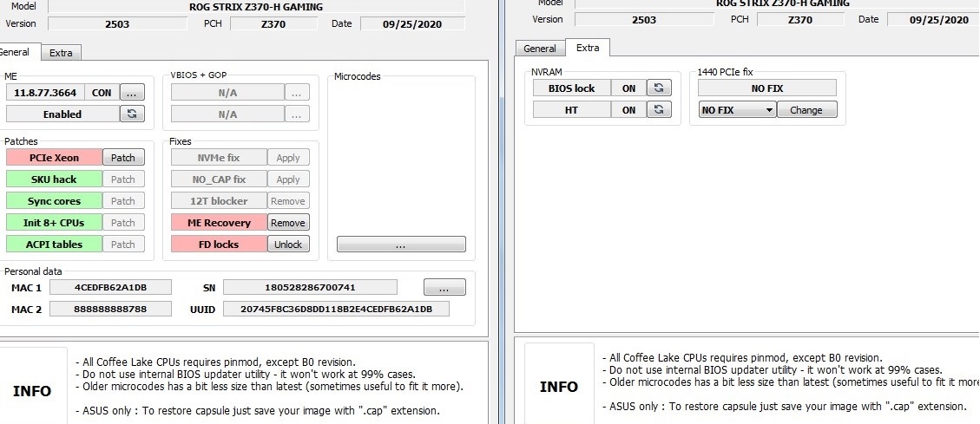
Task: Click Date 09/25/2020 in left window
Action: [x=412, y=23]
